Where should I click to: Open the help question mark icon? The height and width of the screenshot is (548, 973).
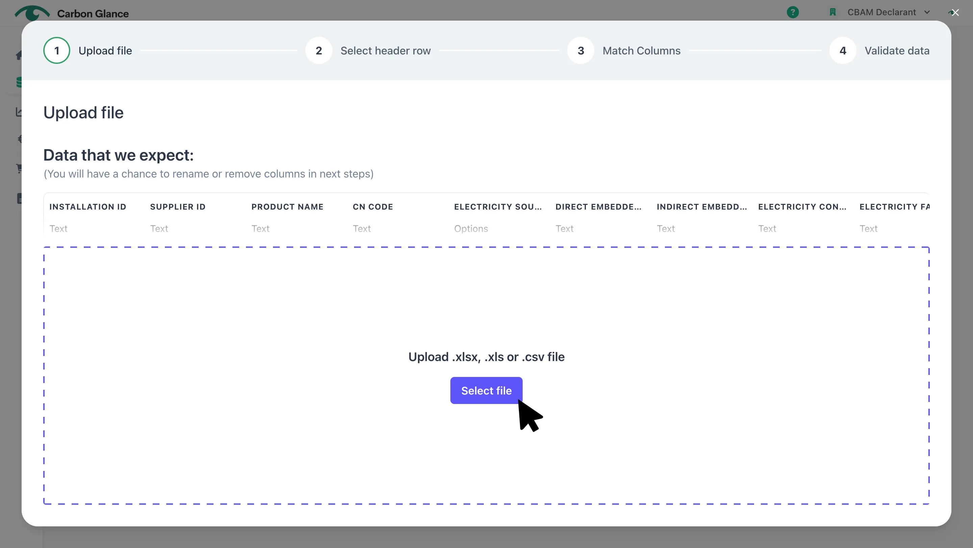(793, 12)
